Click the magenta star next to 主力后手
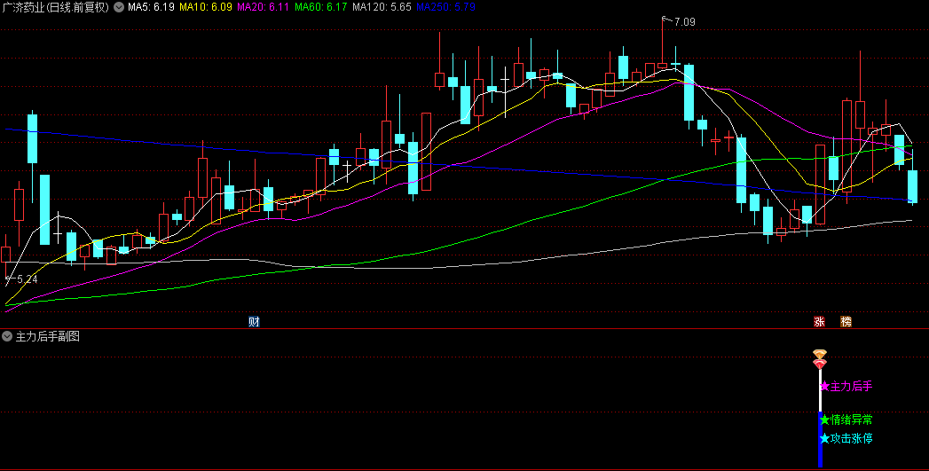This screenshot has height=471, width=929. [x=824, y=386]
